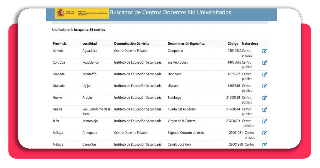Click the Los Pedroches center name
This screenshot has height=168, width=320.
point(177,62)
